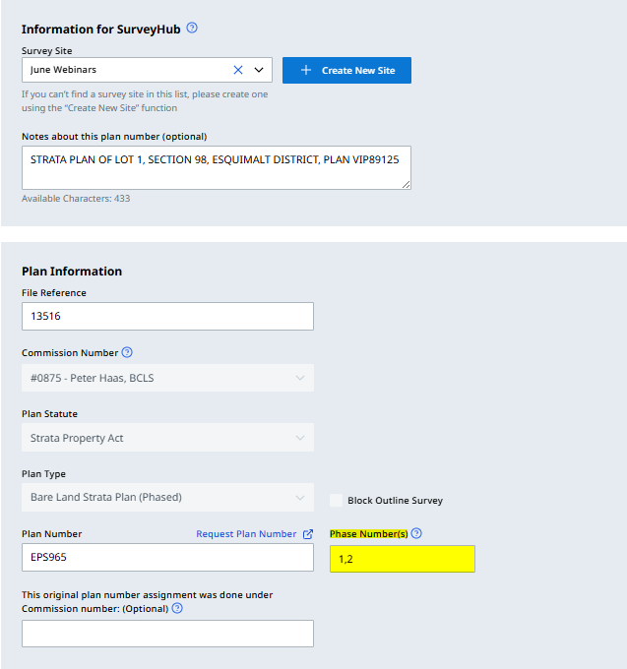The height and width of the screenshot is (669, 627).
Task: Open the Commission Number dropdown
Action: pyautogui.click(x=167, y=378)
